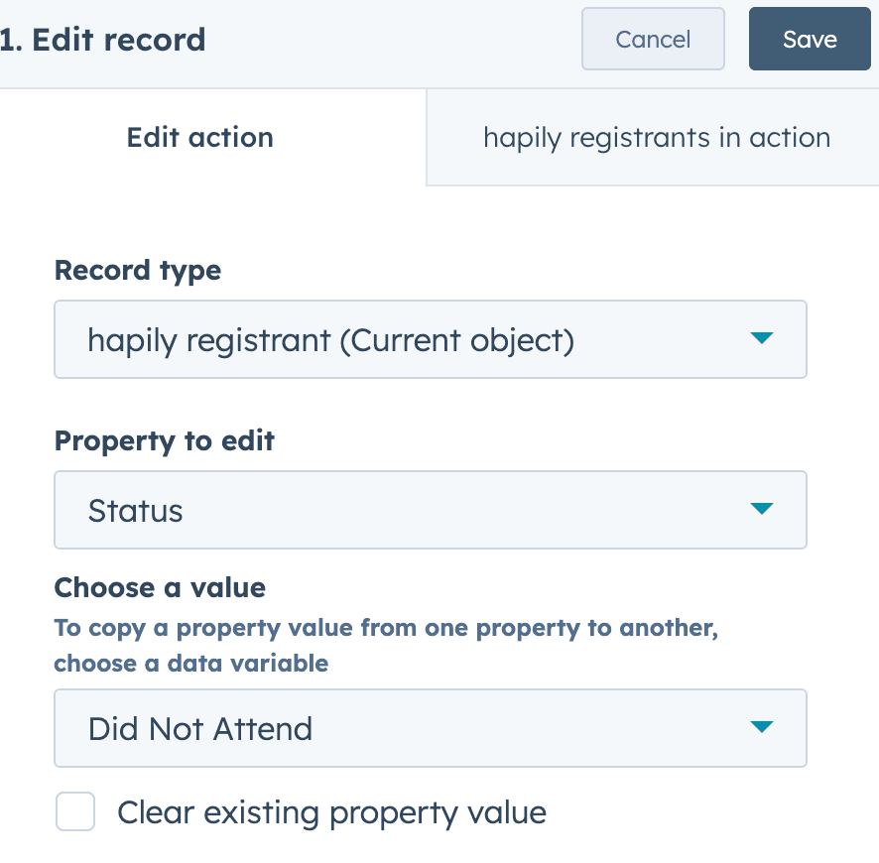Save the Edit record action
Viewport: 879px width, 863px height.
[x=810, y=40]
